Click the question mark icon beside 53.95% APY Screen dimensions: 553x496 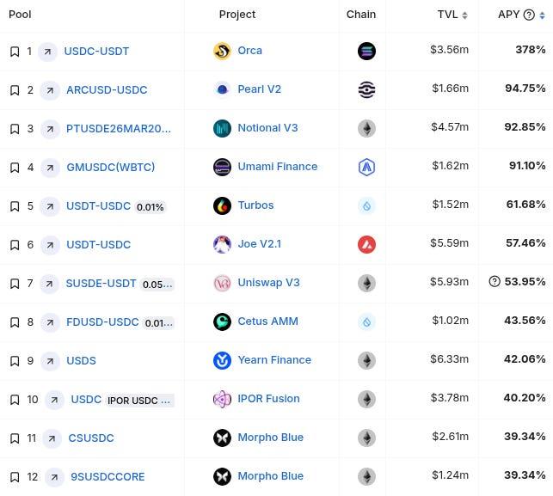(495, 281)
